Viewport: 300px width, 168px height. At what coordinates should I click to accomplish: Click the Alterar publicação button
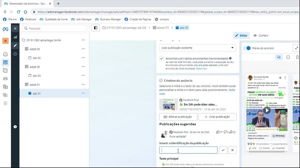(178, 117)
